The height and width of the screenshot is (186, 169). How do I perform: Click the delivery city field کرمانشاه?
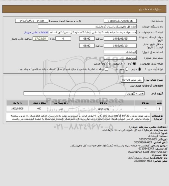[x=120, y=58]
